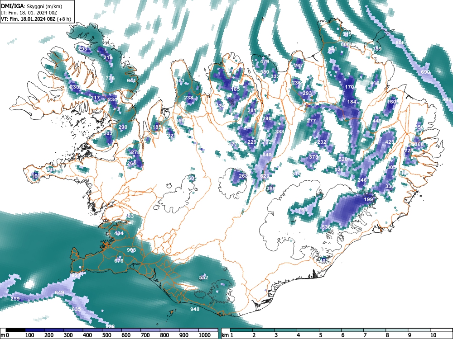Click the visibility value 238
This screenshot has height=339, width=453.
click(188, 98)
